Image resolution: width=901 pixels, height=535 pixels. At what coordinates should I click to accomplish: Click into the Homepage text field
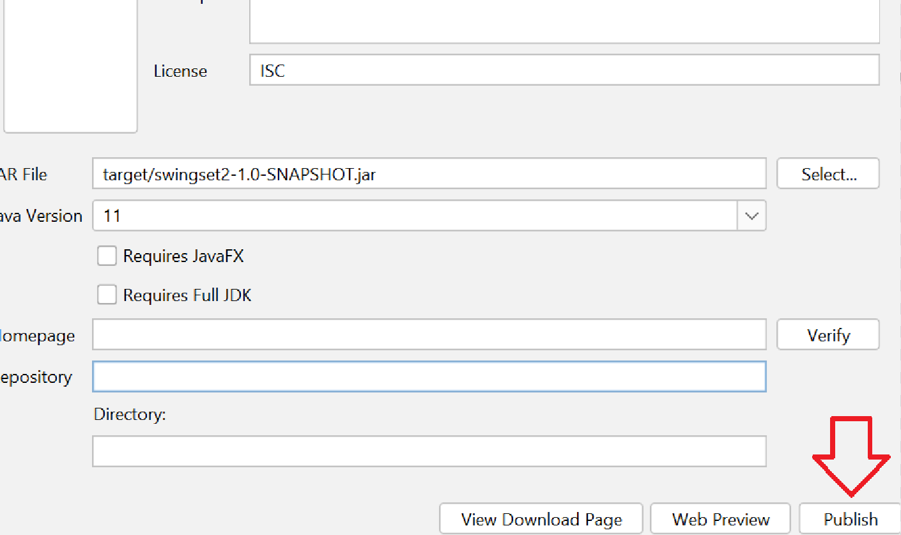click(x=428, y=336)
